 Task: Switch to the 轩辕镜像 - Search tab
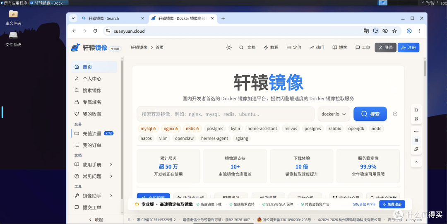coord(113,18)
